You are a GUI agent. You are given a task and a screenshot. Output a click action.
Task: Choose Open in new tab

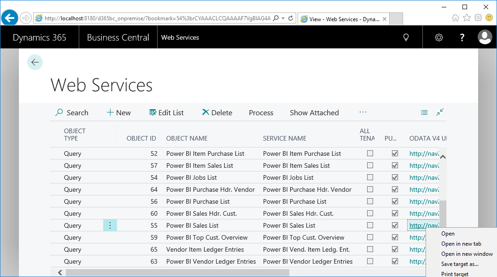(x=461, y=244)
